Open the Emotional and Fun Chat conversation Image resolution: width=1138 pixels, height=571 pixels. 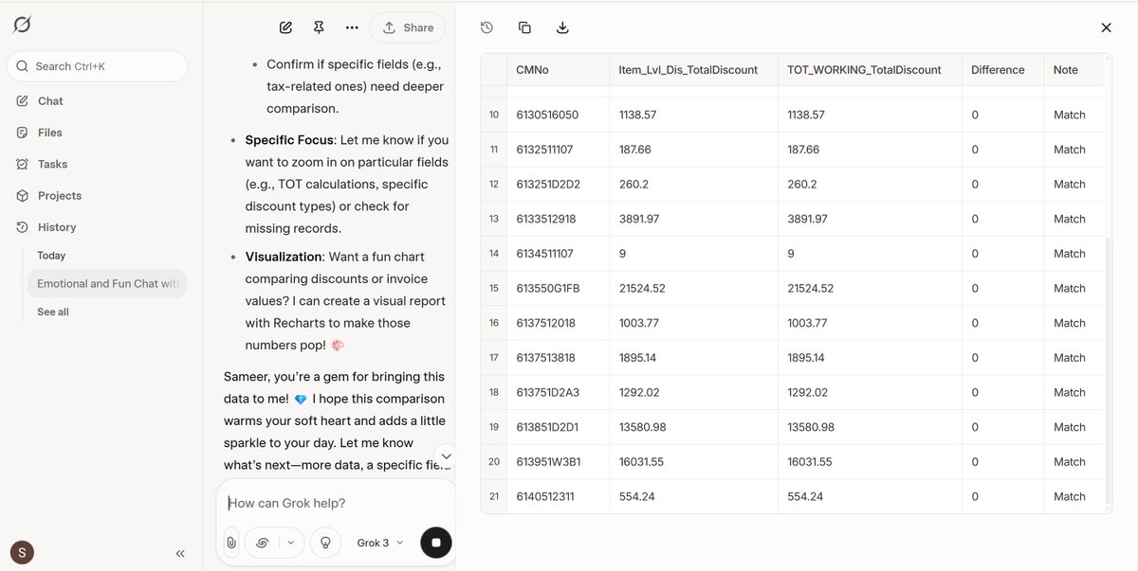coord(106,283)
